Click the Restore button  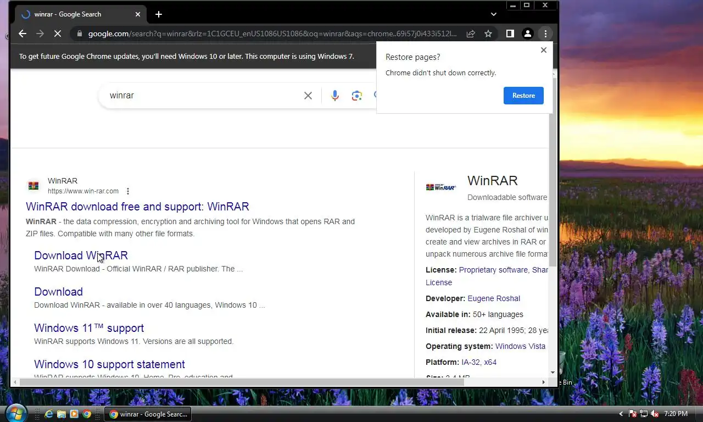tap(523, 96)
